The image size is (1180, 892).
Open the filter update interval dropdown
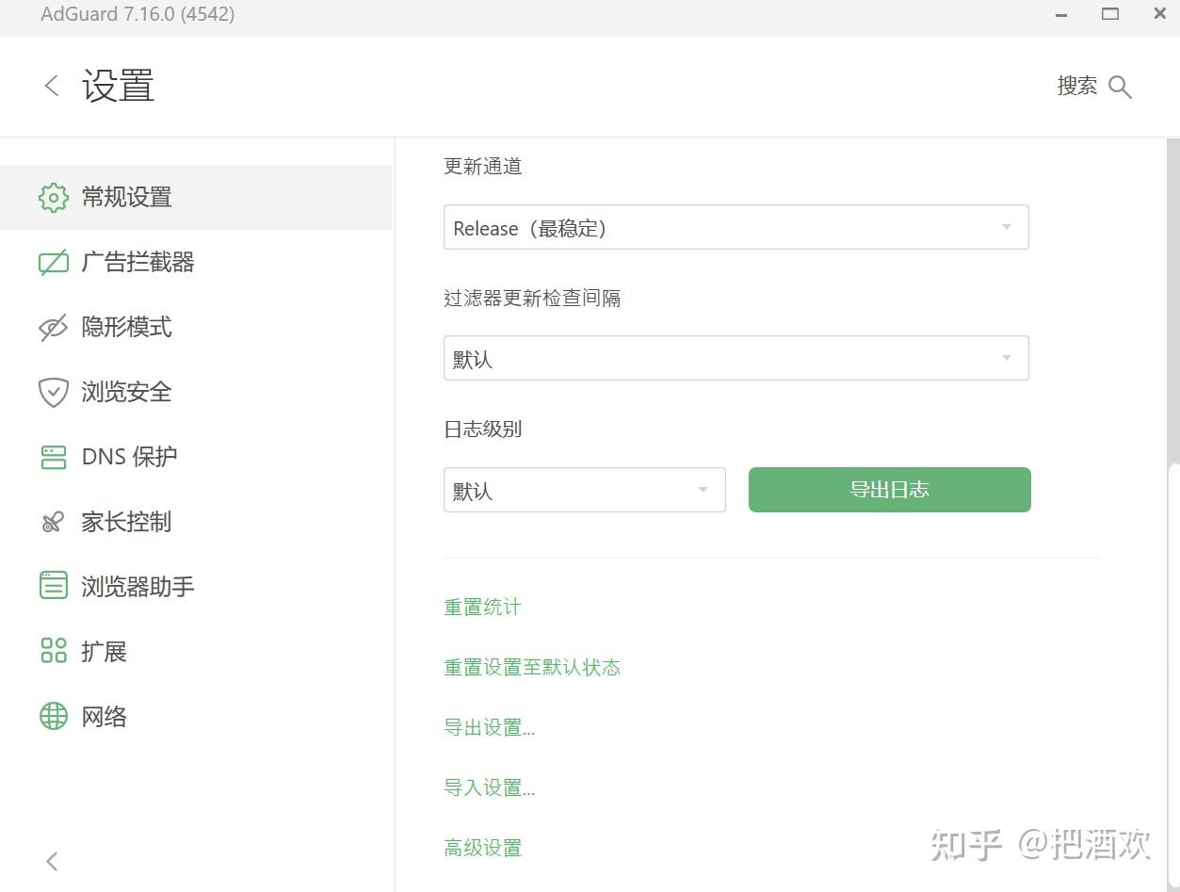tap(735, 358)
